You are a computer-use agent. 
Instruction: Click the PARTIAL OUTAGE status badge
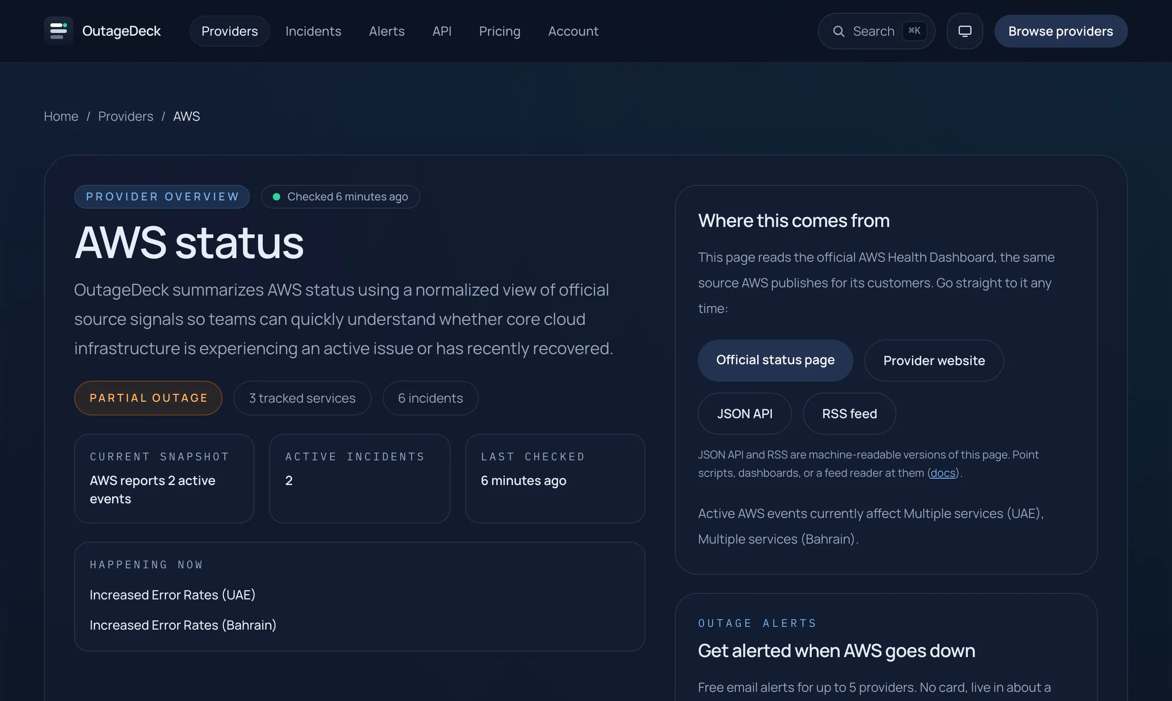[148, 398]
